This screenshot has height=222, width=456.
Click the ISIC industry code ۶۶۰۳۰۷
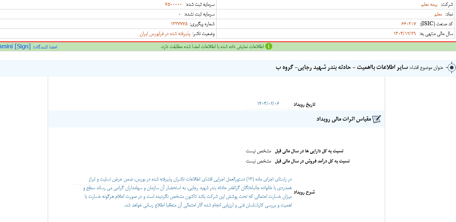[408, 24]
